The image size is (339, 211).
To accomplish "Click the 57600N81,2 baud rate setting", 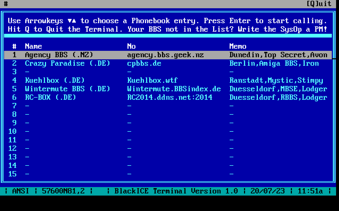I will [x=63, y=191].
